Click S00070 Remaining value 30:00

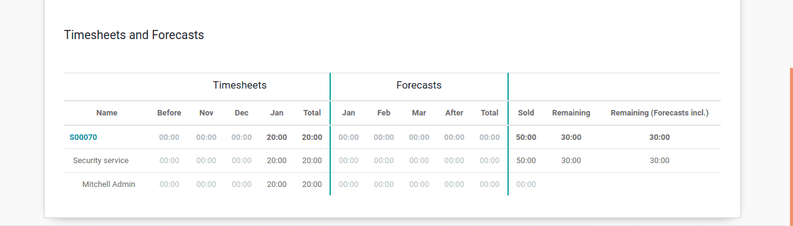571,137
